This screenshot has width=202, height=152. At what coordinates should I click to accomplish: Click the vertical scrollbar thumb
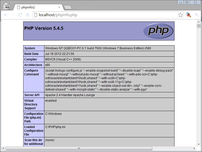pos(199,26)
